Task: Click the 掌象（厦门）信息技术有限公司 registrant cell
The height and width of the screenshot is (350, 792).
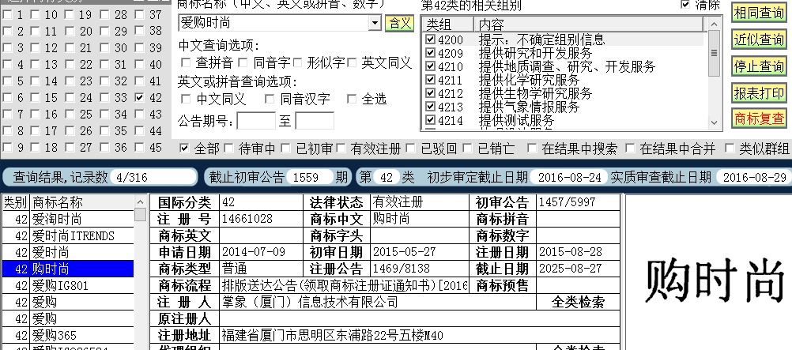Action: 377,302
